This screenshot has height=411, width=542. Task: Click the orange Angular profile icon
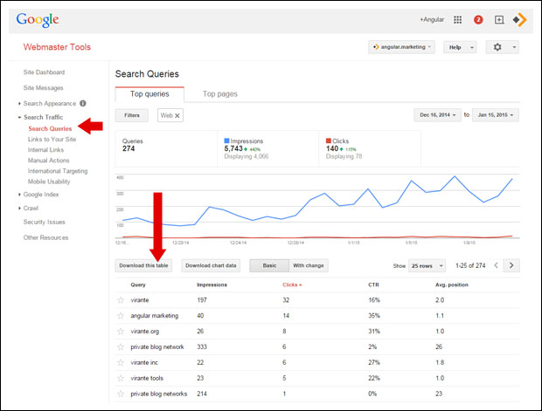pyautogui.click(x=519, y=20)
